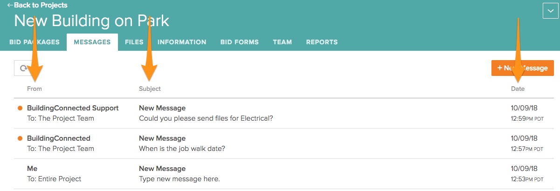Open the message about Electrical files
The image size is (560, 191).
(206, 118)
